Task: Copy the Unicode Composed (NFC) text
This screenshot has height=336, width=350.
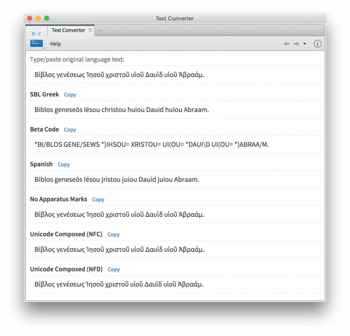Action: coord(113,234)
